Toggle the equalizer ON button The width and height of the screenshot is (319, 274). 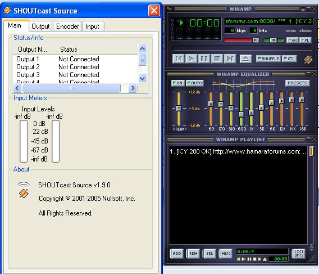(178, 83)
